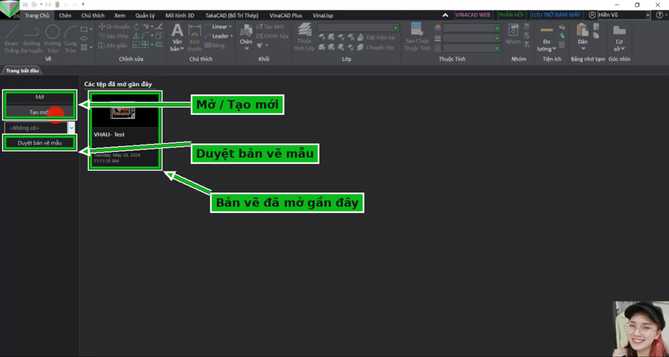
Task: Select the Cung Tròn arc tool
Action: [x=71, y=39]
